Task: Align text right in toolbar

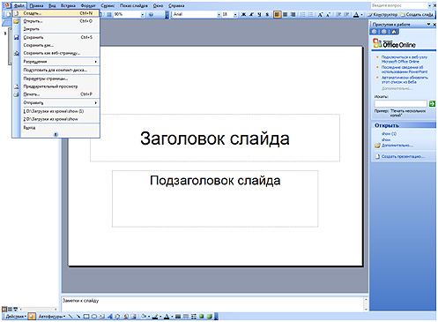Action: point(293,14)
